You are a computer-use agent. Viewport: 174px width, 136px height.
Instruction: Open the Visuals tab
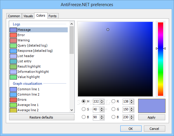coord(28,16)
